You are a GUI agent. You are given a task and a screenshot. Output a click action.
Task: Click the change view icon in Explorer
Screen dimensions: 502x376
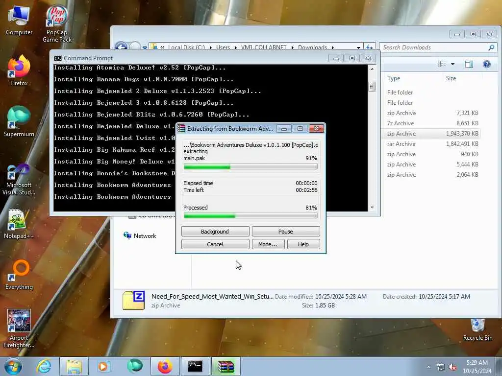[442, 64]
